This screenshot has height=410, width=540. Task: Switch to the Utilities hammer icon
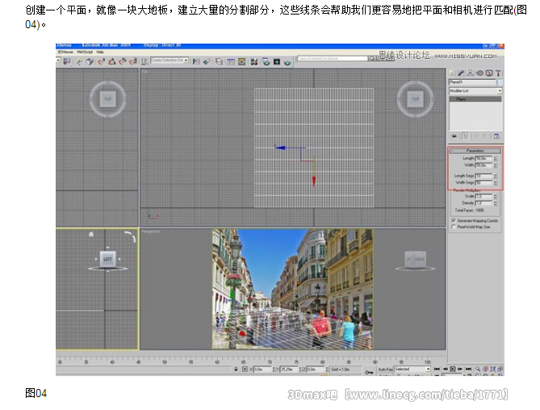tap(498, 73)
